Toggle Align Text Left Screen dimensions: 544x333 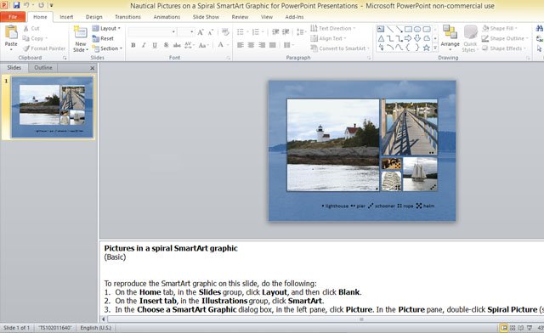[x=240, y=45]
